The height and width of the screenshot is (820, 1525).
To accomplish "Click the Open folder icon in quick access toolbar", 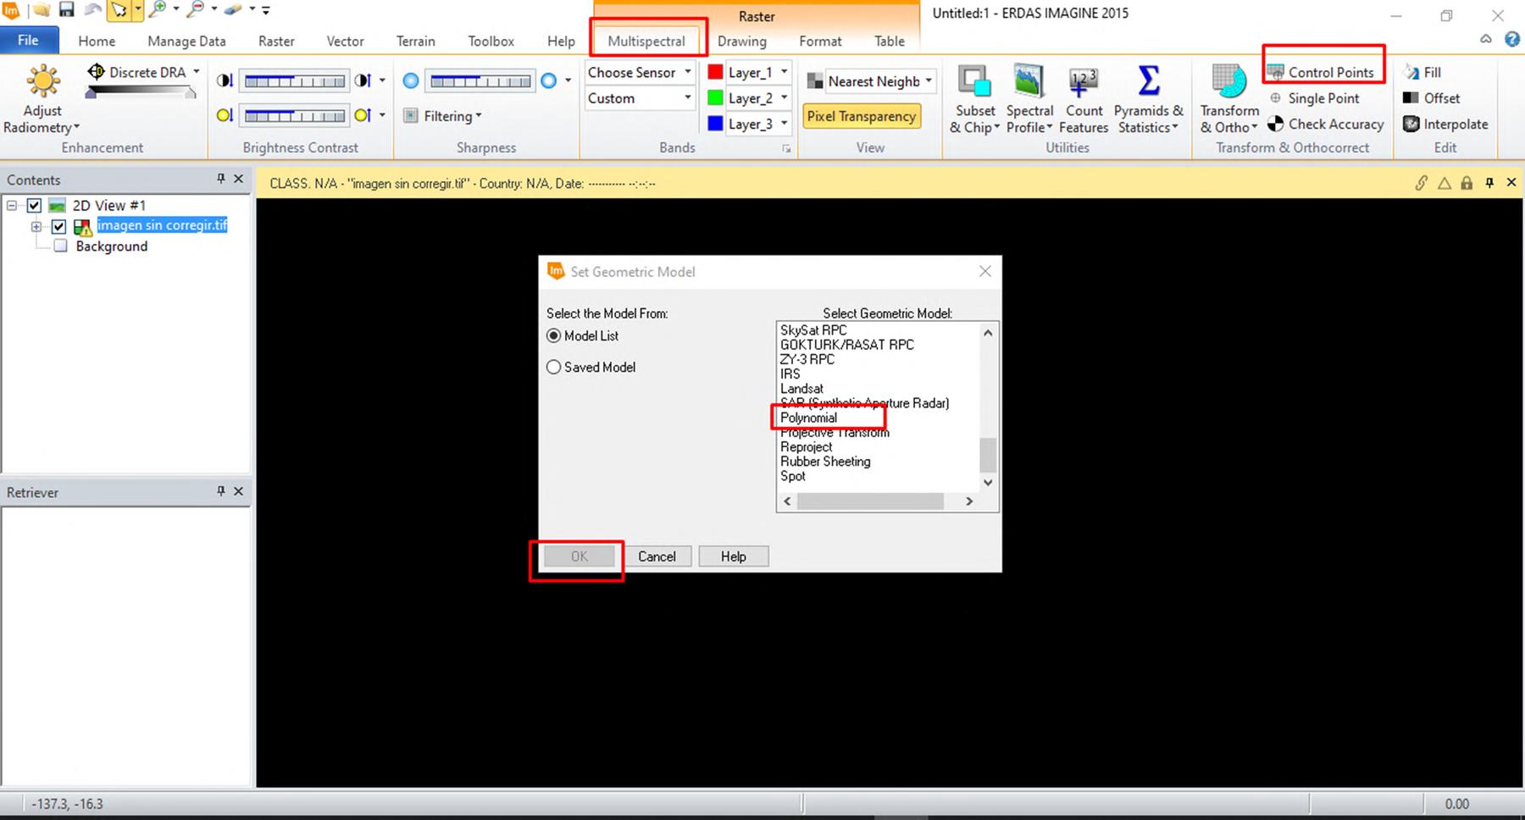I will click(x=42, y=10).
